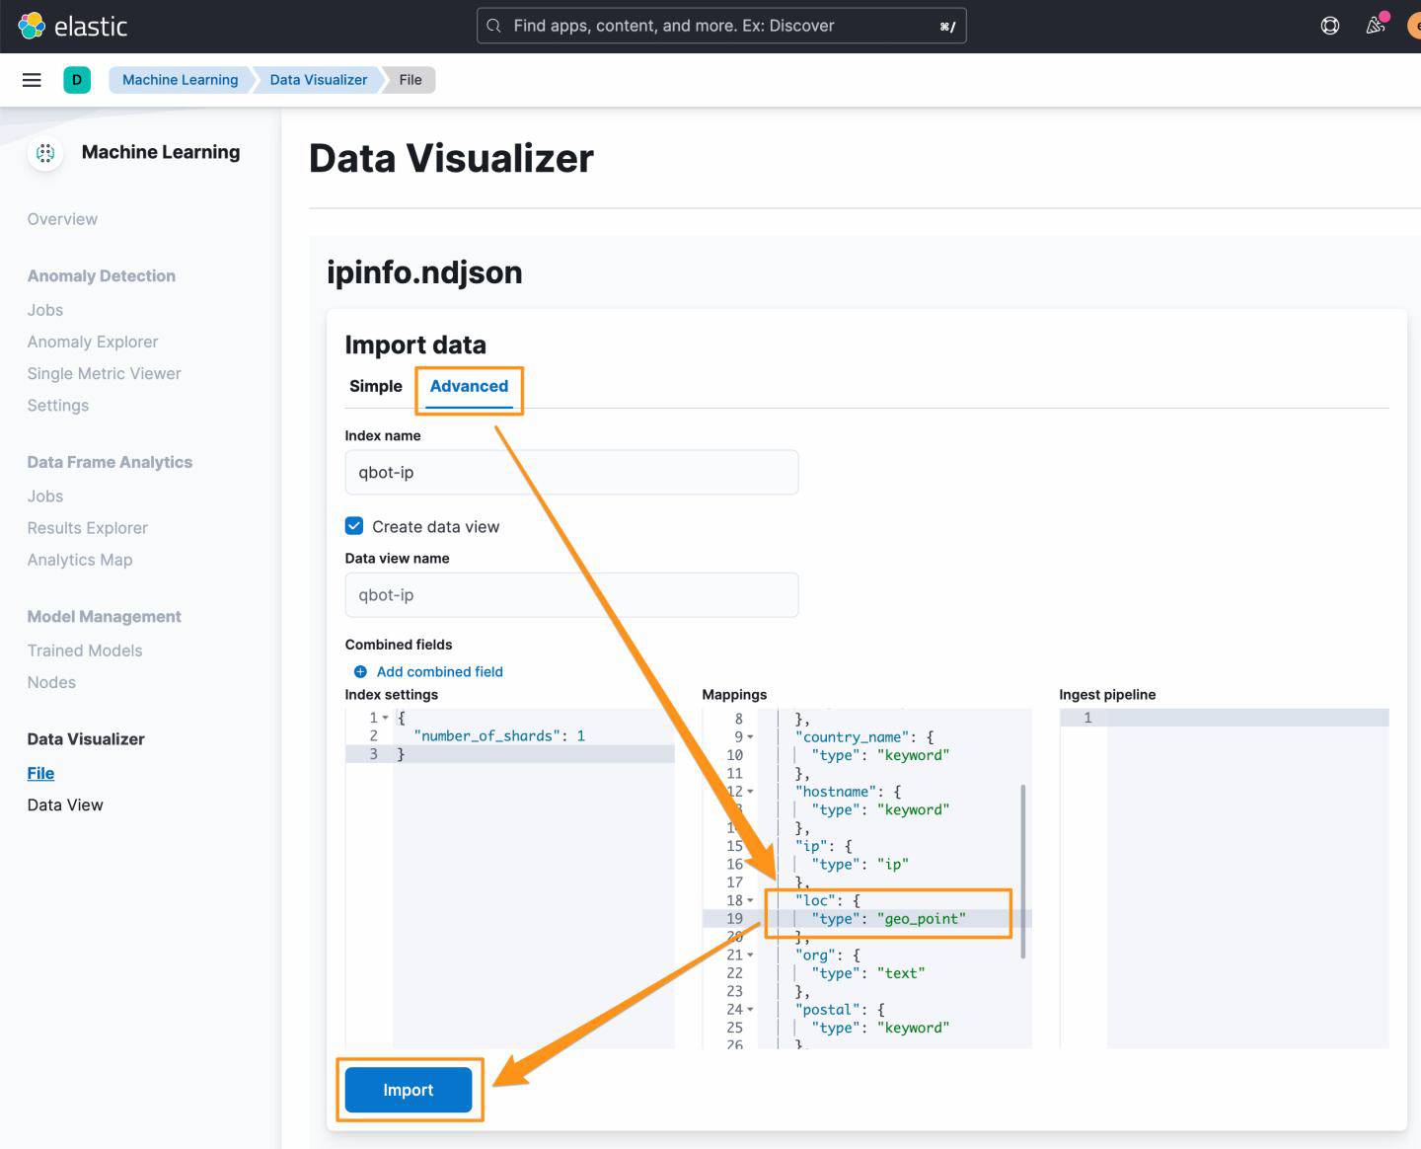Select the Advanced tab

pyautogui.click(x=469, y=386)
